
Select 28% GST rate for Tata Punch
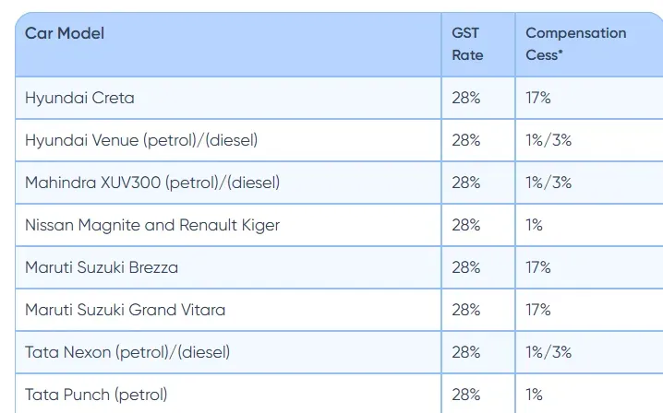point(466,395)
